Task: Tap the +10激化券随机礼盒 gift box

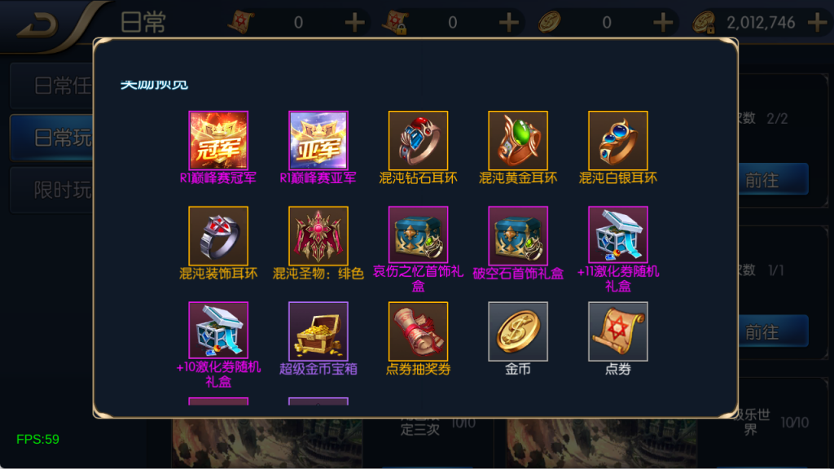Action: click(x=218, y=331)
